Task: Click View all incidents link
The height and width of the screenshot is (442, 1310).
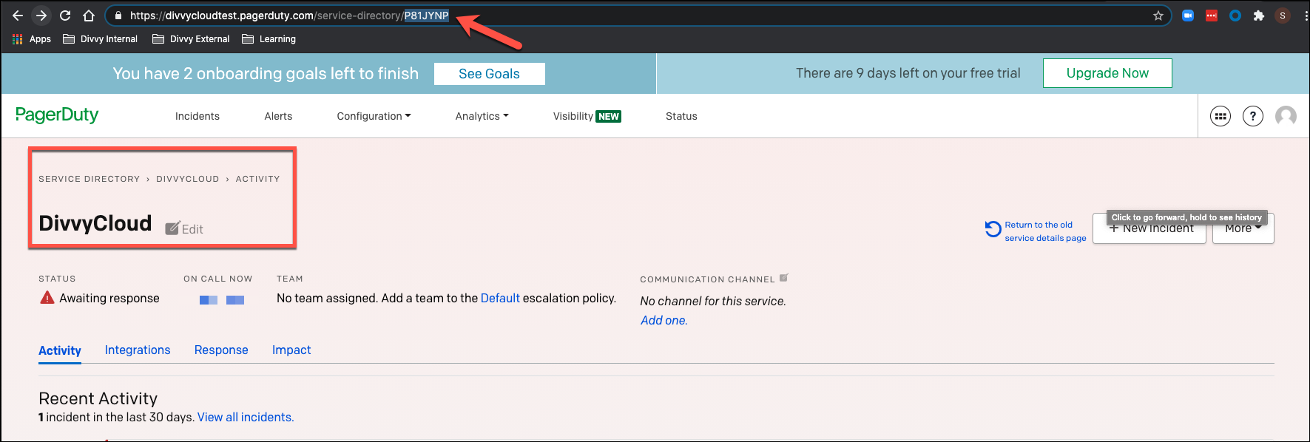Action: click(x=246, y=417)
